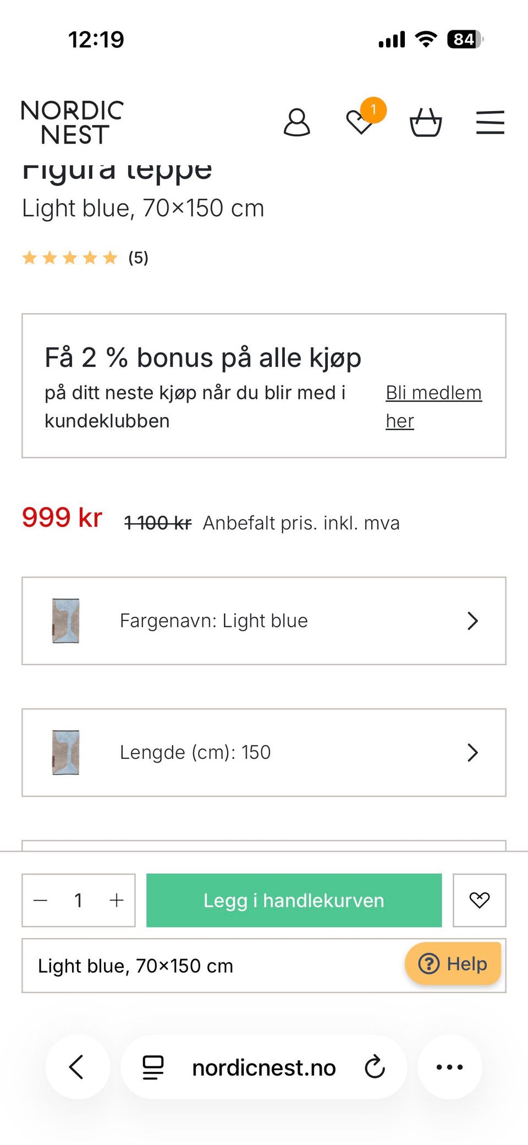Click the Help chat button
This screenshot has width=528, height=1145.
[453, 963]
